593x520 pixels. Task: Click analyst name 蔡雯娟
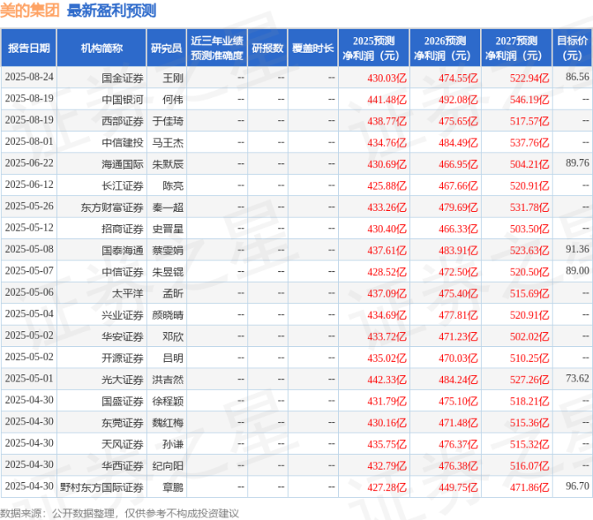tap(168, 251)
